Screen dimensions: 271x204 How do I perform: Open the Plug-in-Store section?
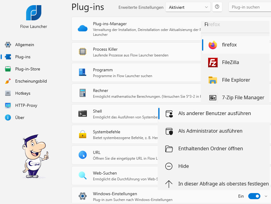[x=27, y=69]
